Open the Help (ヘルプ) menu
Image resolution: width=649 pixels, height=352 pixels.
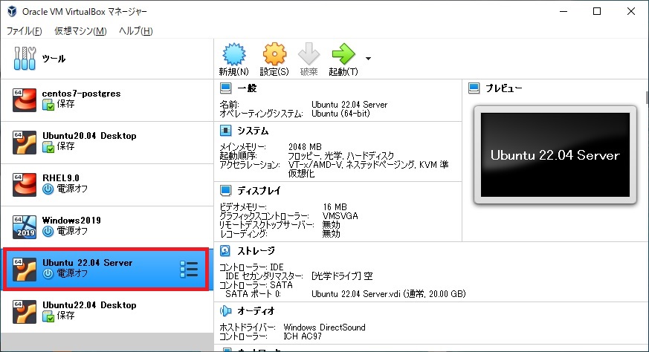[136, 31]
